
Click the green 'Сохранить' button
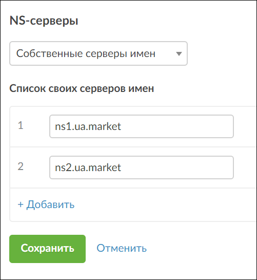click(x=47, y=249)
